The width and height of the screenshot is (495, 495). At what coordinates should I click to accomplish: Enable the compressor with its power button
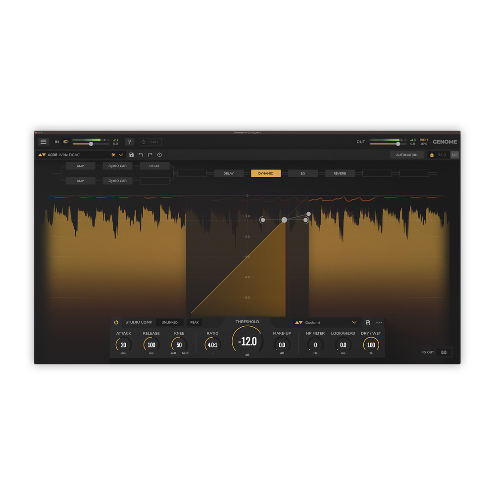[115, 322]
